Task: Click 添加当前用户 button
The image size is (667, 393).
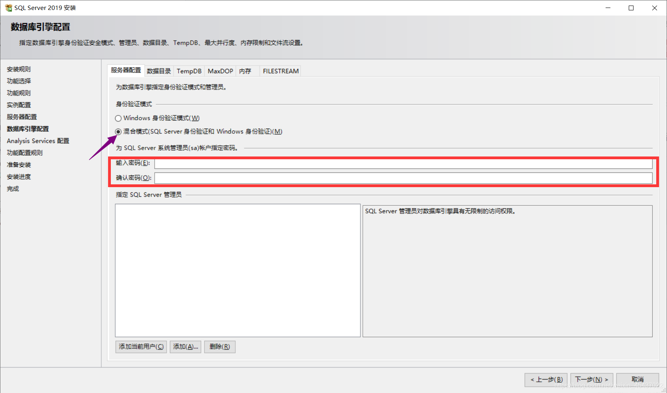Action: (x=141, y=347)
